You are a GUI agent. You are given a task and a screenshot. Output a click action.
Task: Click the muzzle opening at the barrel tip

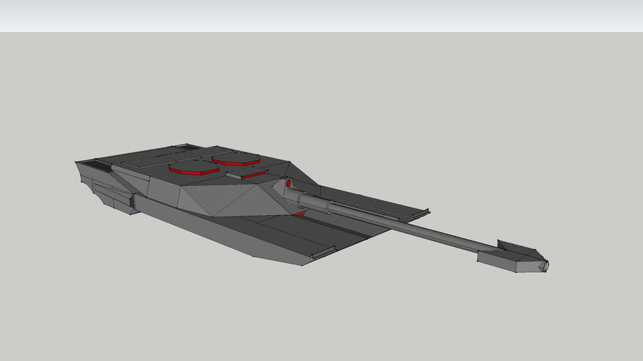[x=546, y=267]
